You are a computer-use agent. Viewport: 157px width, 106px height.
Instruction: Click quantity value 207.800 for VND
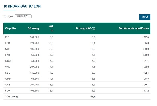click(35, 67)
